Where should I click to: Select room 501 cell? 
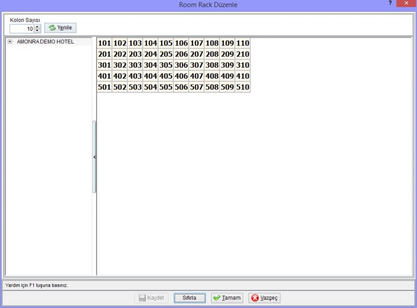click(x=104, y=87)
